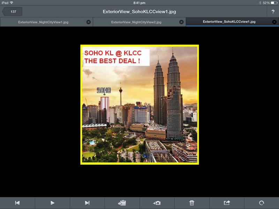Switch to ExteriorView_NightCityView2.jpg tab
The height and width of the screenshot is (209, 279).
click(x=136, y=22)
